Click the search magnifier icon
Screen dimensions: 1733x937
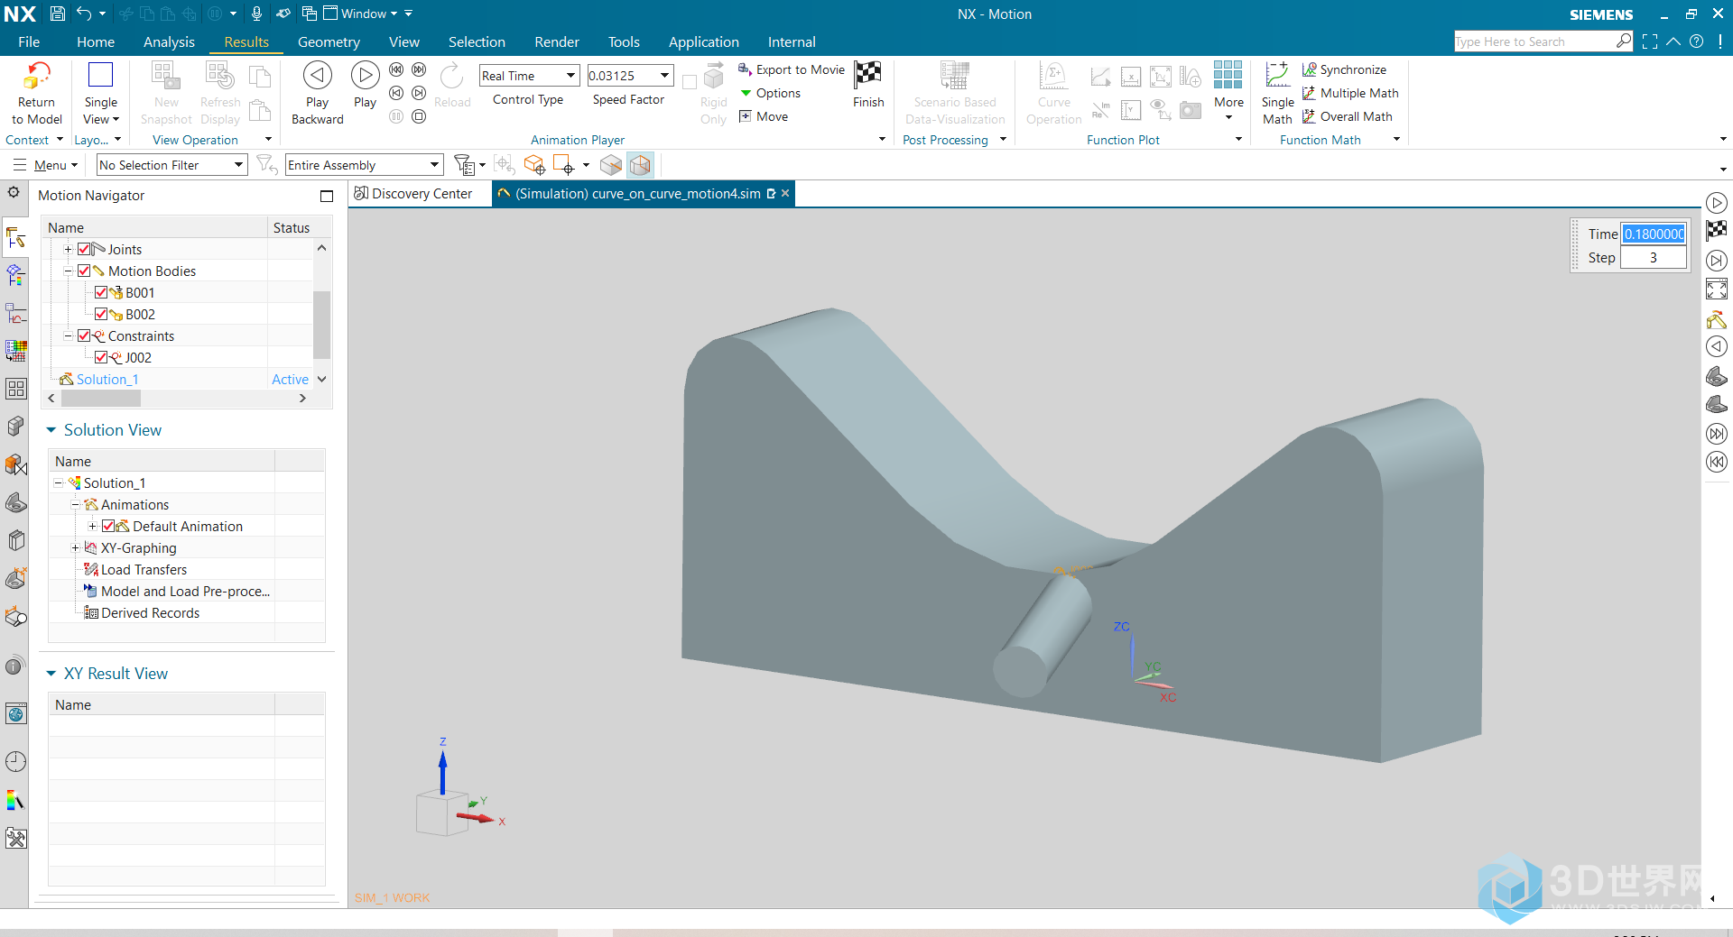click(1624, 41)
